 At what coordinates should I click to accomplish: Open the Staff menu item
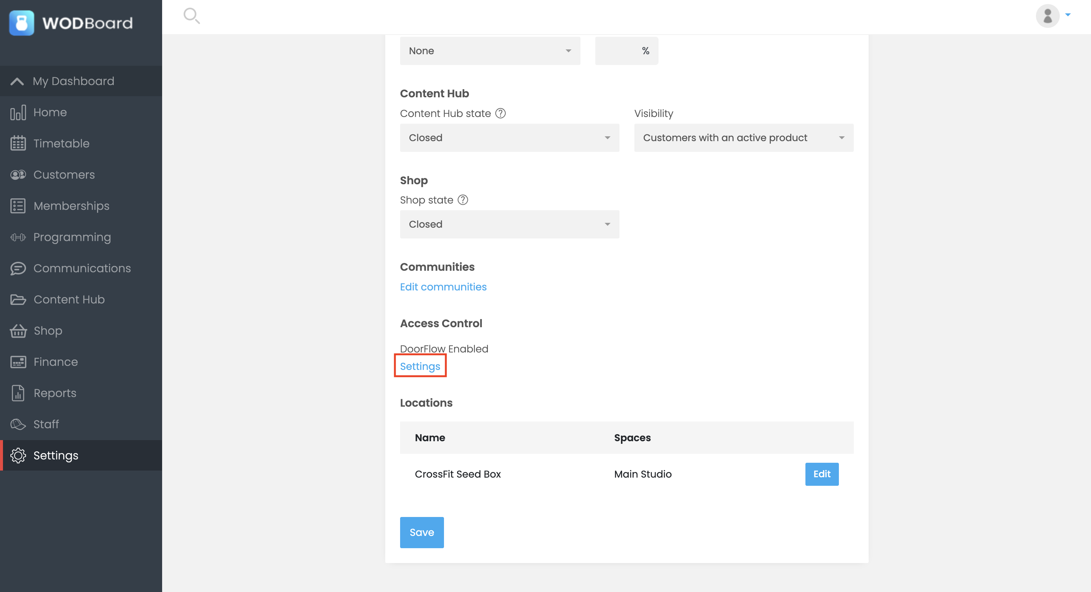point(46,424)
